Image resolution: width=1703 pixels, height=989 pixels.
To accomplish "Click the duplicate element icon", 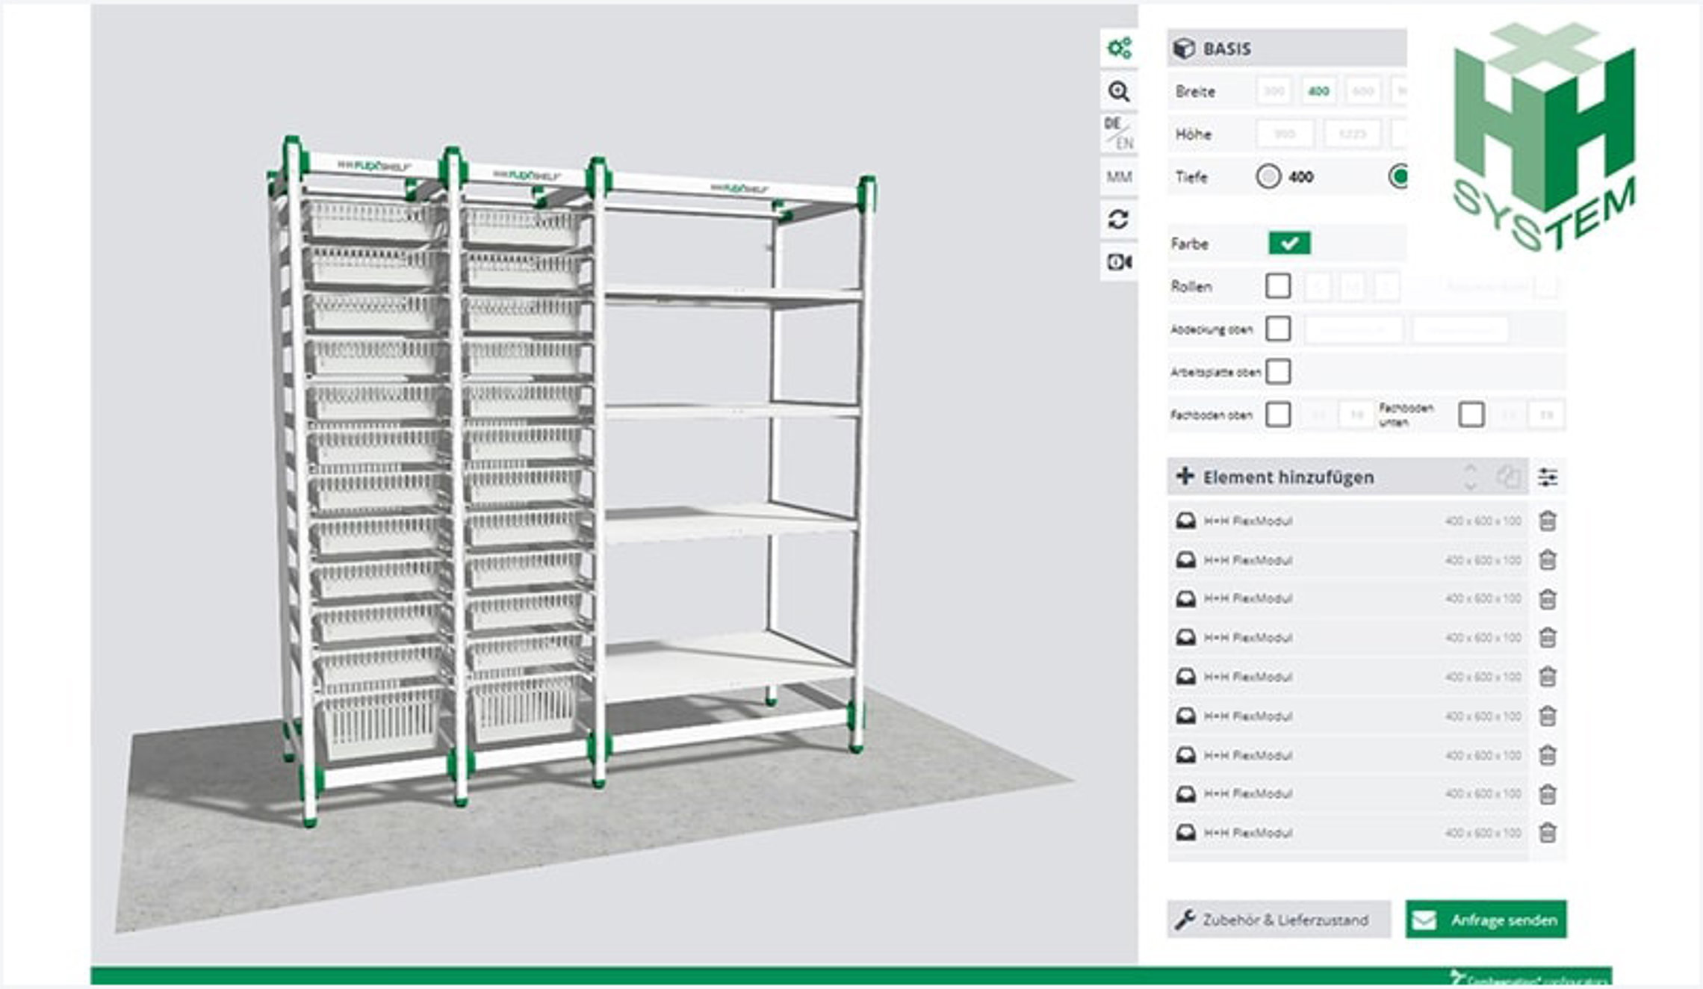I will (x=1509, y=477).
